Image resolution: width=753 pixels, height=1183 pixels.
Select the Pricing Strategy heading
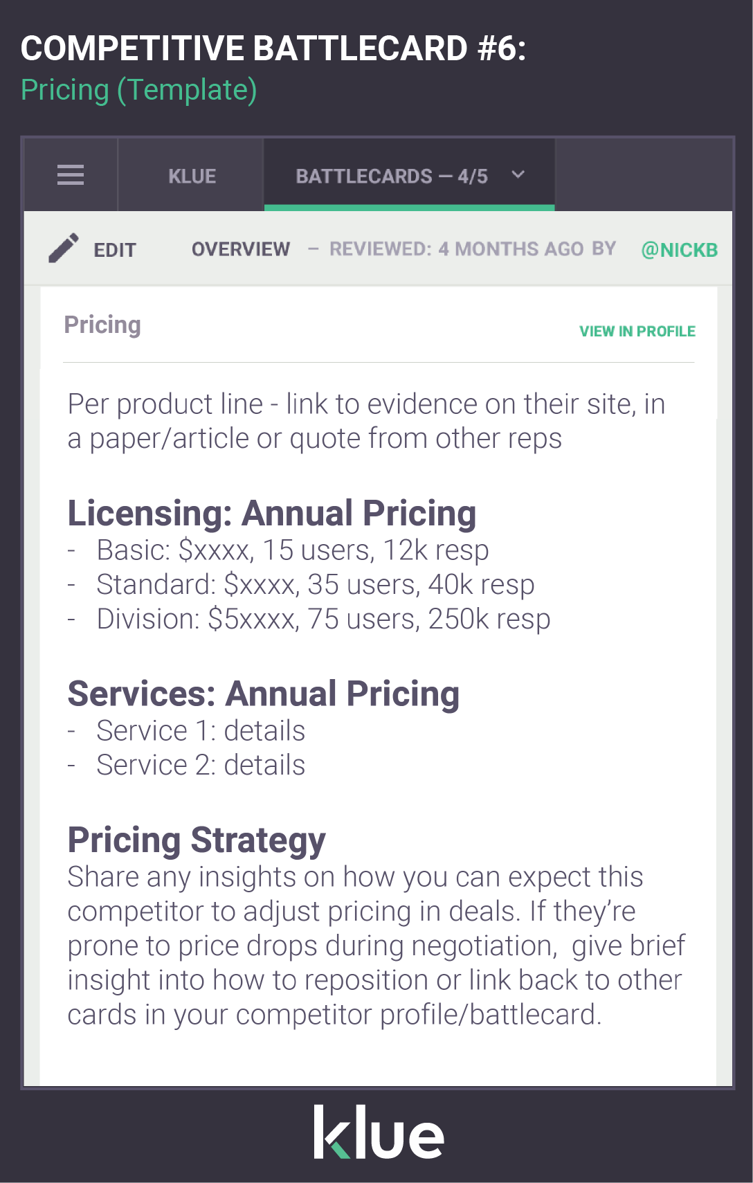[197, 840]
